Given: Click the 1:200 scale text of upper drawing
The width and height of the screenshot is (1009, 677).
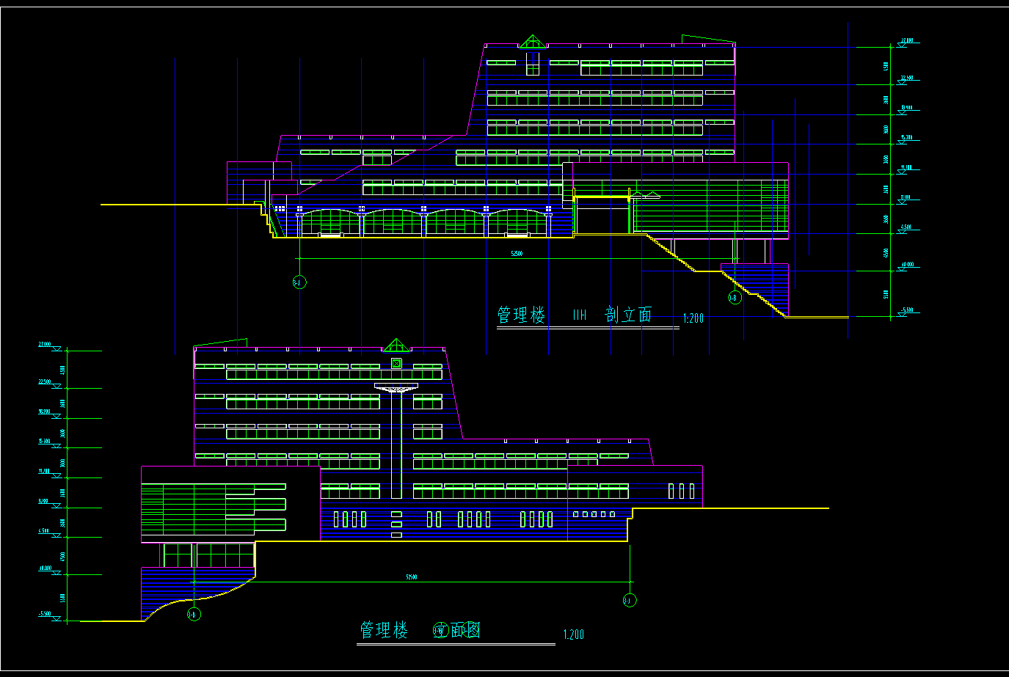Looking at the screenshot, I should coord(693,318).
